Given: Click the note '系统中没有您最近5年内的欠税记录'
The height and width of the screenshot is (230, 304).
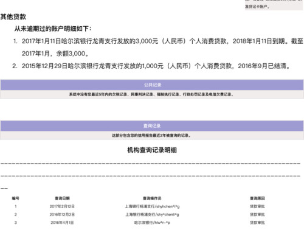Looking at the screenshot, I should 151,94.
